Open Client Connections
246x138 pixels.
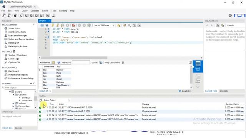point(17,32)
